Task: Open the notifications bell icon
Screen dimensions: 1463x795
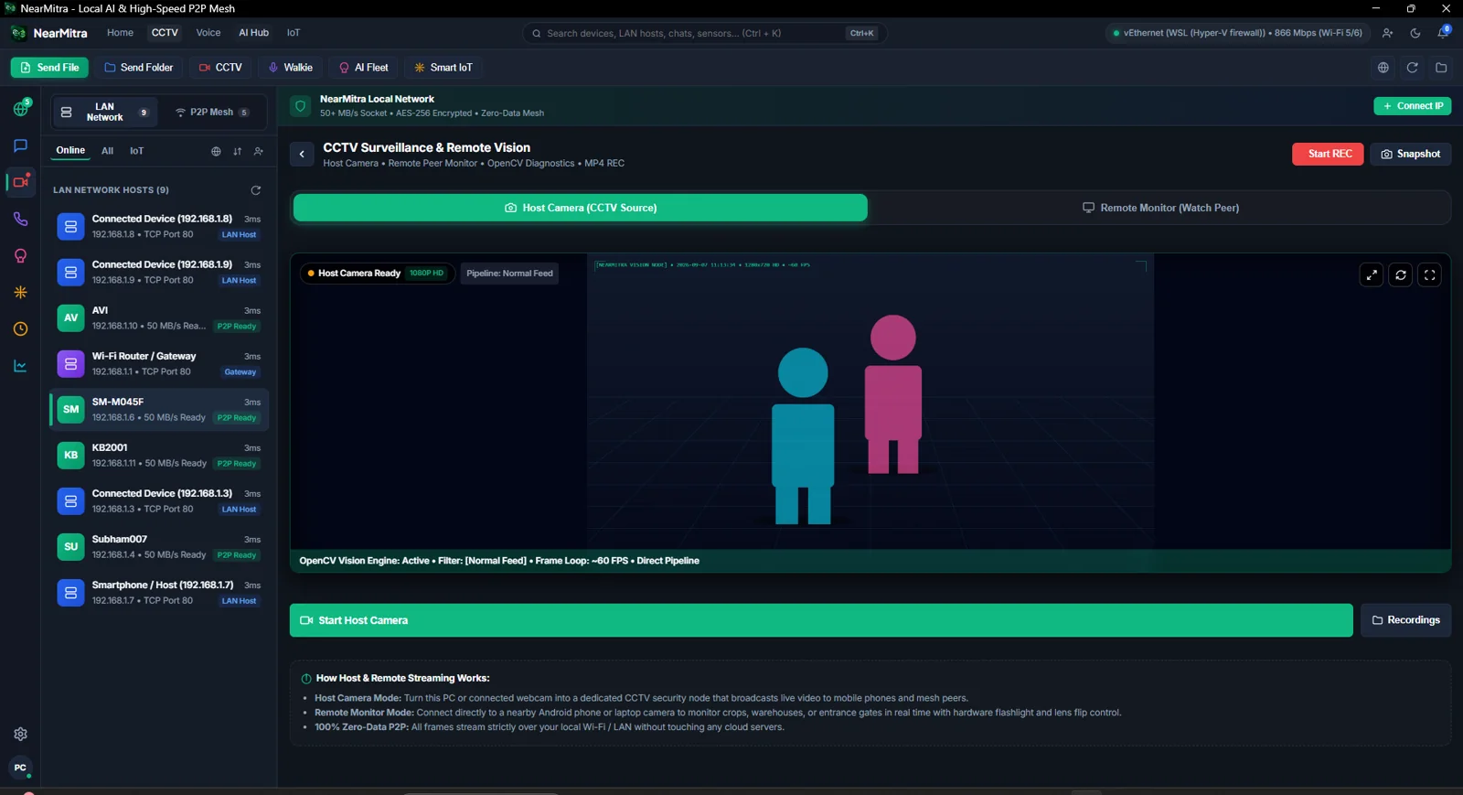Action: coord(1443,33)
